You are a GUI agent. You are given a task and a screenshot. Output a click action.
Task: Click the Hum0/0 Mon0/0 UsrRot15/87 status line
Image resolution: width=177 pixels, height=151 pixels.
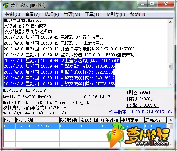coord(52,102)
